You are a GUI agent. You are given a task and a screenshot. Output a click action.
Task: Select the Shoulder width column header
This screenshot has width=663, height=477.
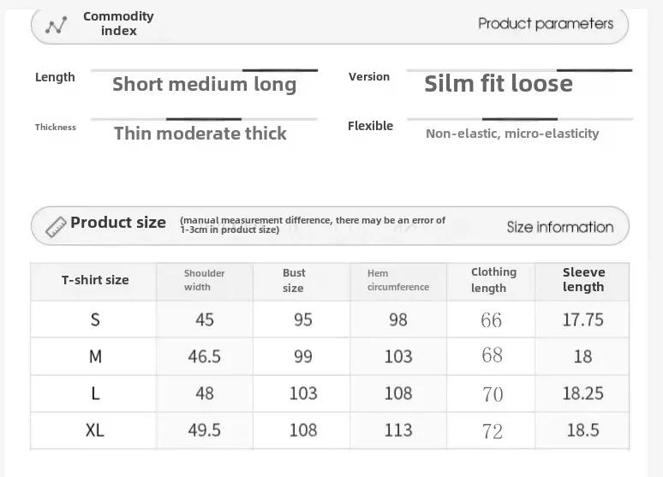pyautogui.click(x=205, y=282)
